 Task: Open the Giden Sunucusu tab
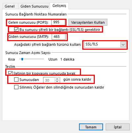(x=34, y=6)
